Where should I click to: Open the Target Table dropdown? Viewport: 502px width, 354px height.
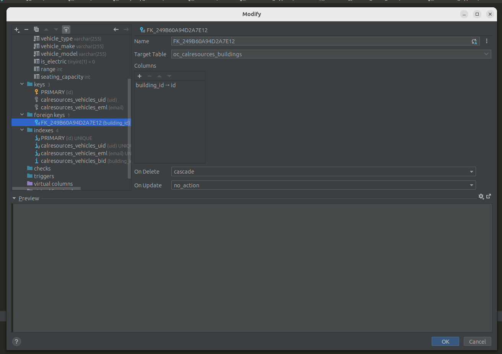486,54
